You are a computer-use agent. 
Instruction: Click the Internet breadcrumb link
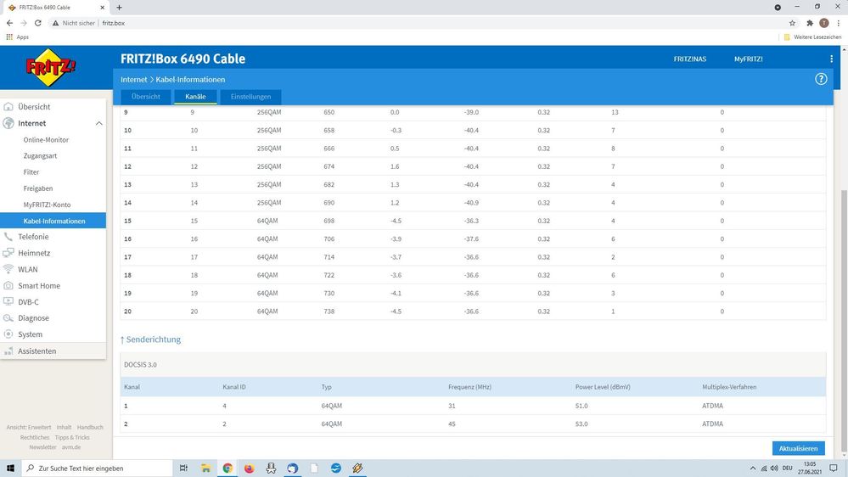(x=133, y=80)
